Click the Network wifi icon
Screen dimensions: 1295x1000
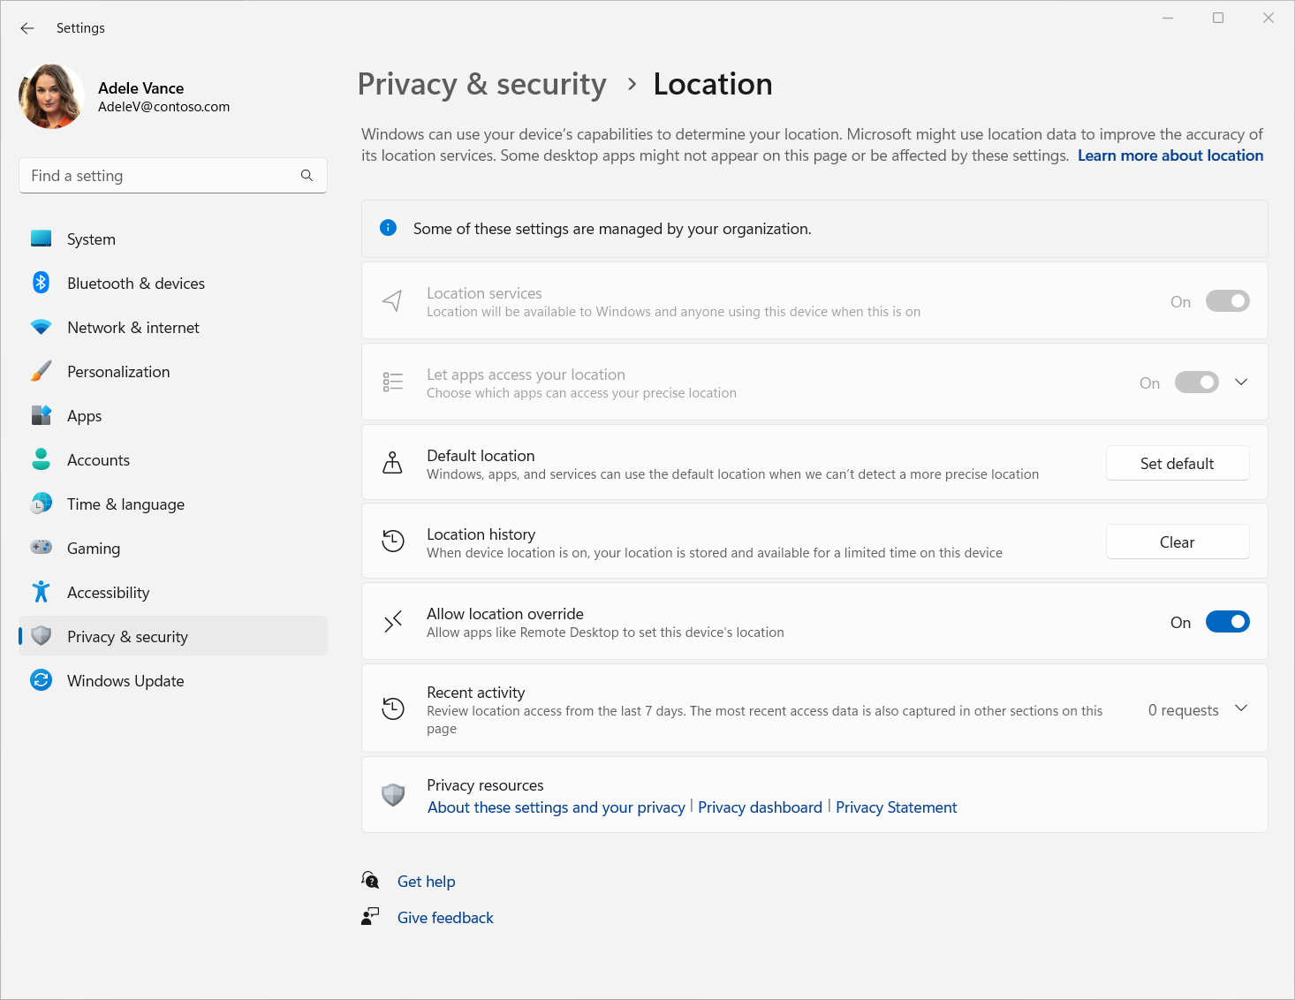(x=41, y=327)
